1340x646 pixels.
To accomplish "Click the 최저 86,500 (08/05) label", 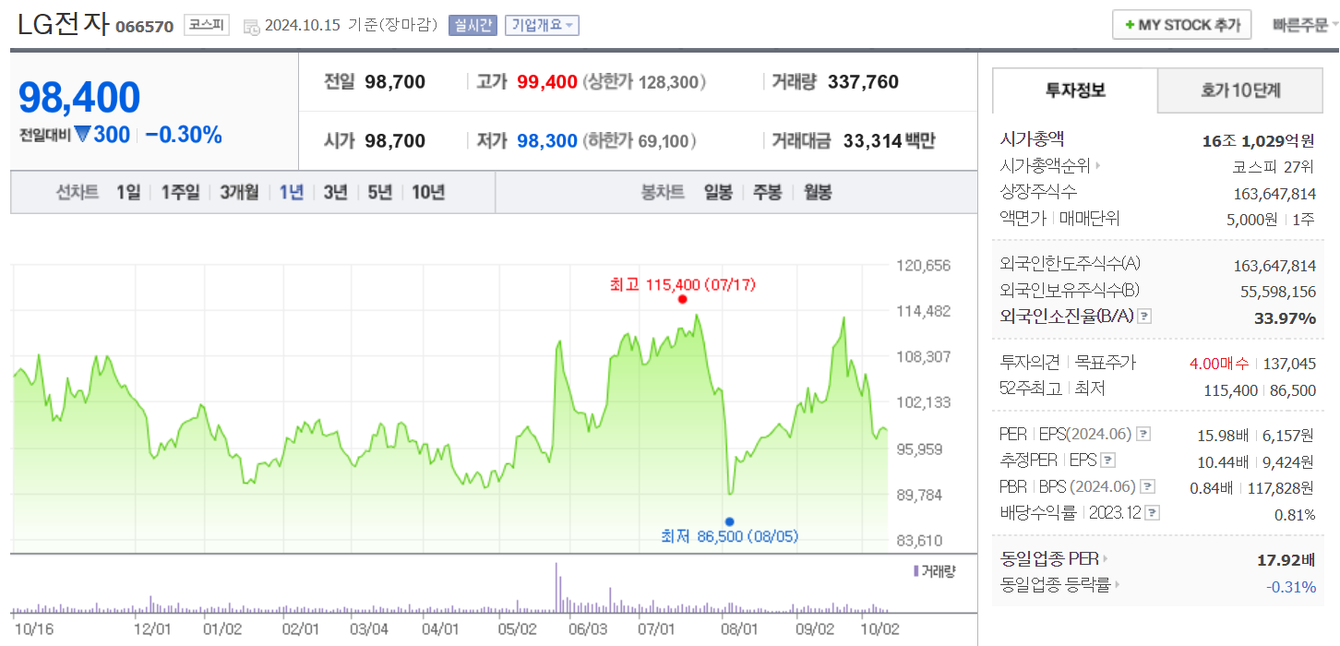I will (x=730, y=536).
